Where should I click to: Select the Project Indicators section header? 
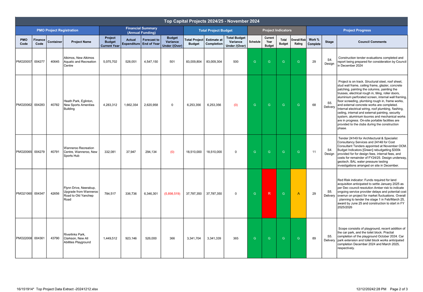pos(277,30)
